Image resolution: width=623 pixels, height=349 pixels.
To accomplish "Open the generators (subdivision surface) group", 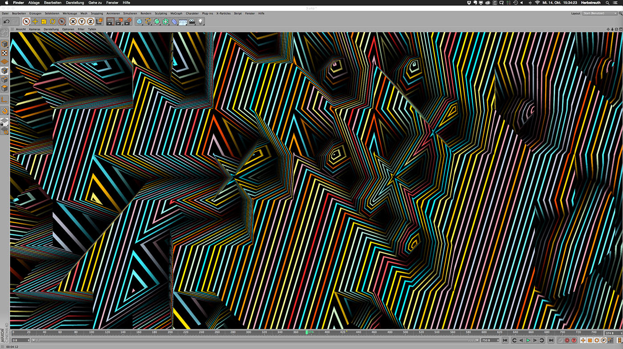I will [157, 21].
